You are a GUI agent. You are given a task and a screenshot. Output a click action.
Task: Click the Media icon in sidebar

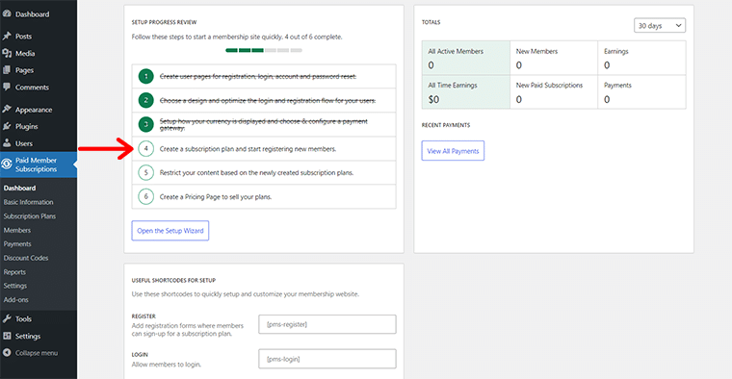click(x=7, y=53)
